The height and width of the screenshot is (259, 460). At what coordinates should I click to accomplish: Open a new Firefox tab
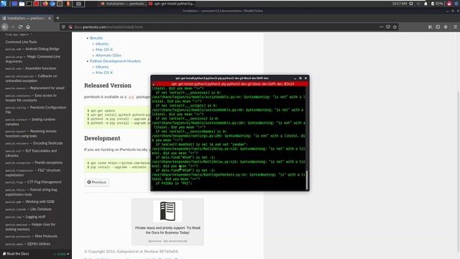click(57, 18)
